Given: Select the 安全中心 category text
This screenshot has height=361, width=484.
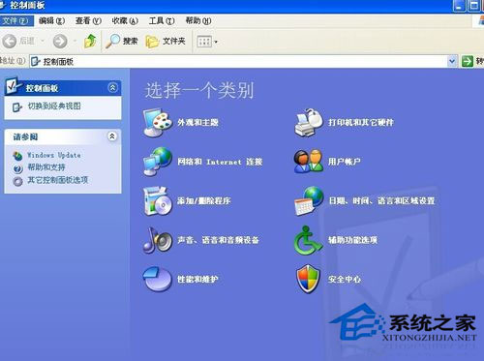Looking at the screenshot, I should 345,279.
